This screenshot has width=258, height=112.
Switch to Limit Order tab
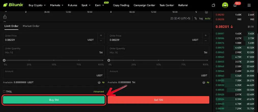coord(11,26)
